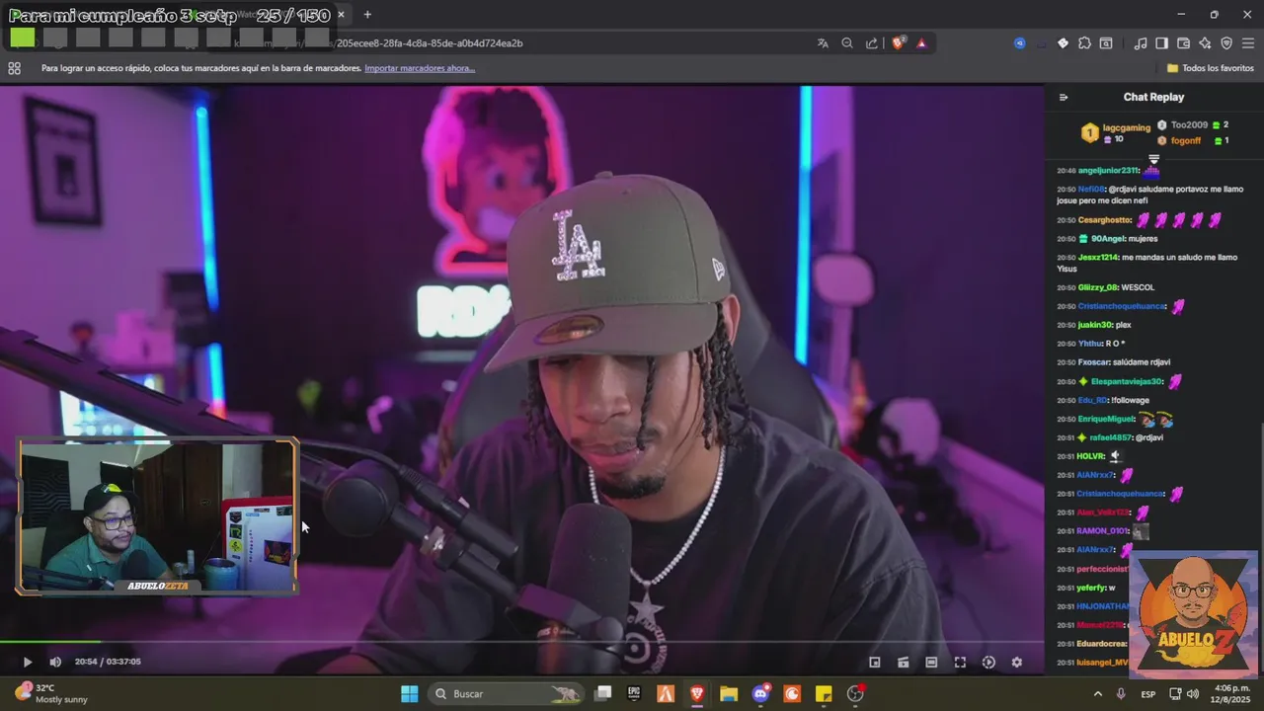Screen dimensions: 1264x711
Task: Mute the video player volume
Action: click(55, 662)
